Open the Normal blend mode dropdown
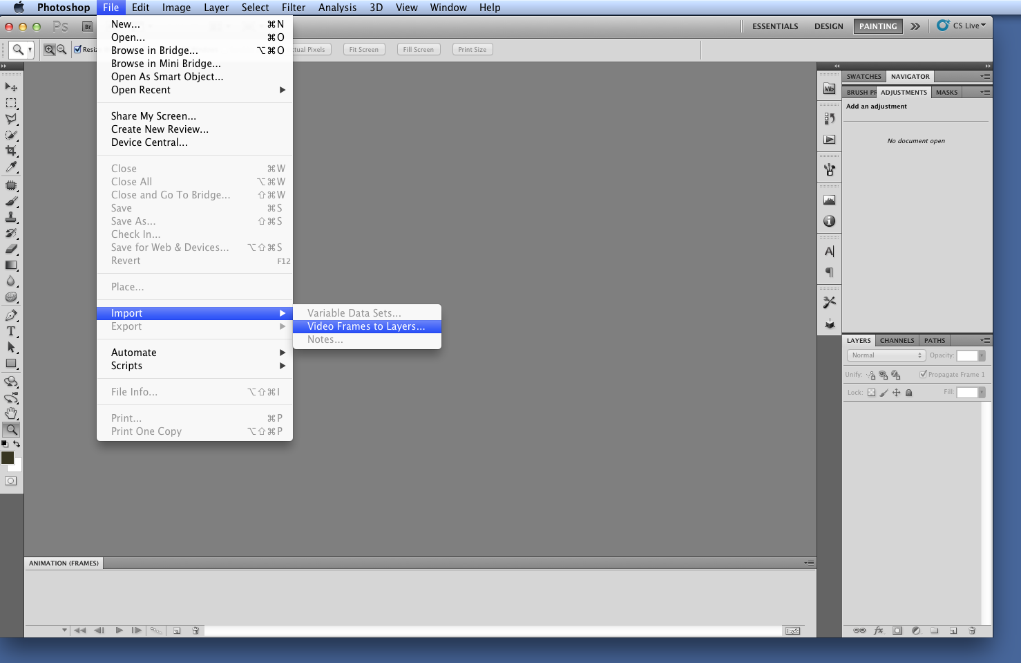The image size is (1021, 663). (886, 355)
